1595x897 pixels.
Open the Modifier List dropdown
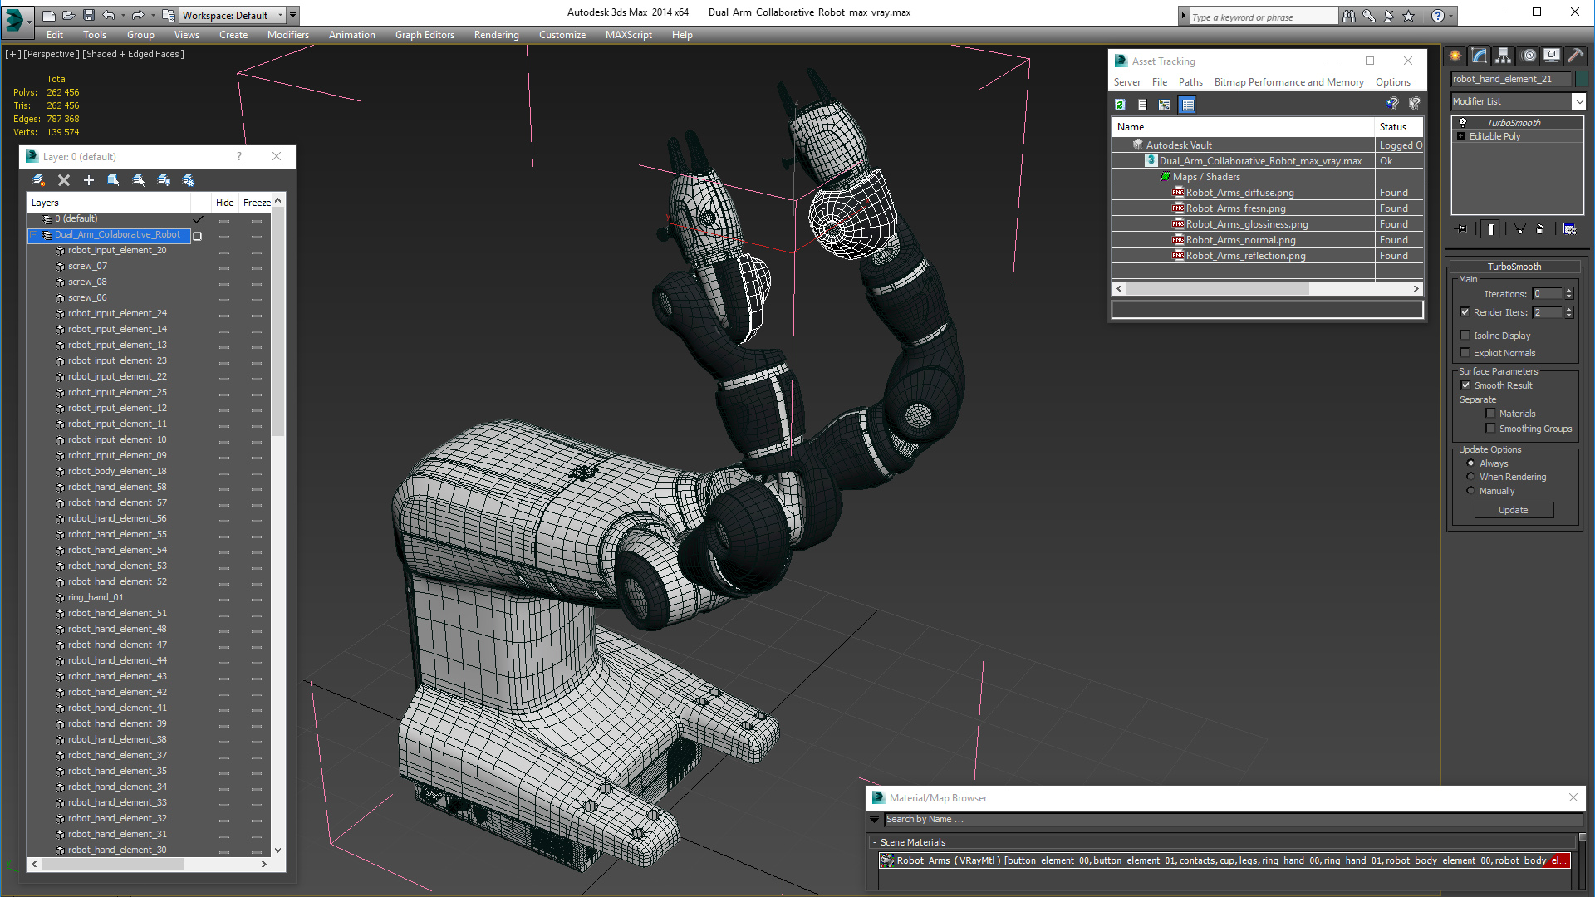click(1578, 101)
